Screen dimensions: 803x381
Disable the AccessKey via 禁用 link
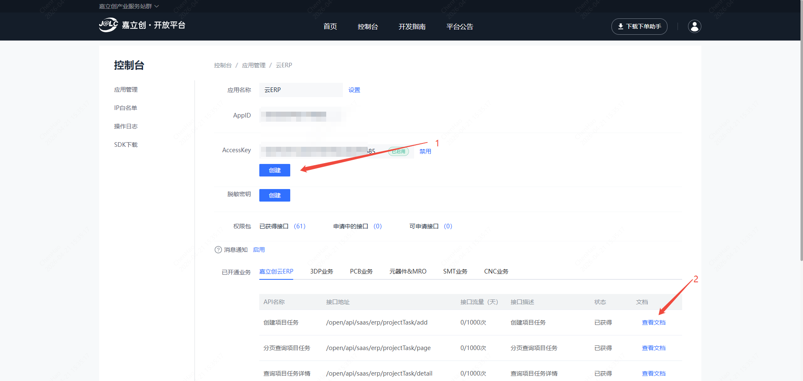[x=425, y=151]
